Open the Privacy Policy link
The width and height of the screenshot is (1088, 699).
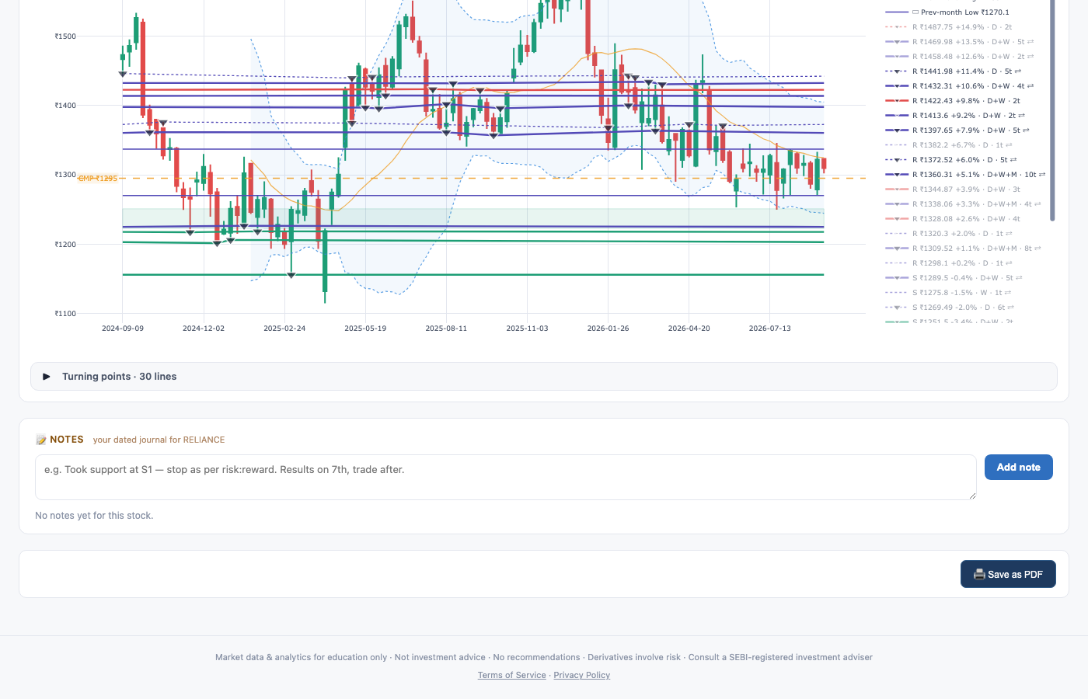pos(582,676)
